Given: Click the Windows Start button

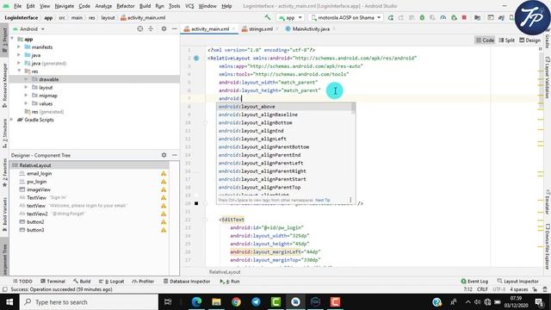Looking at the screenshot, I should pos(9,302).
